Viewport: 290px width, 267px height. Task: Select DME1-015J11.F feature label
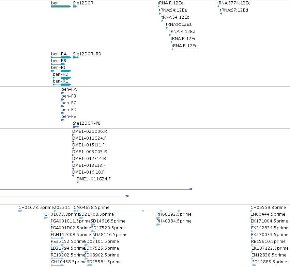click(x=88, y=145)
